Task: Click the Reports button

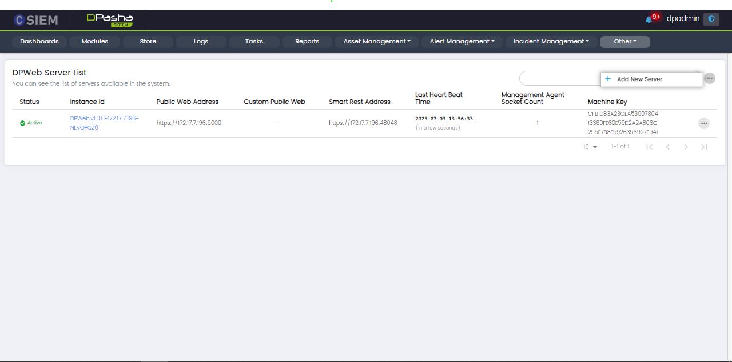Action: coord(307,42)
